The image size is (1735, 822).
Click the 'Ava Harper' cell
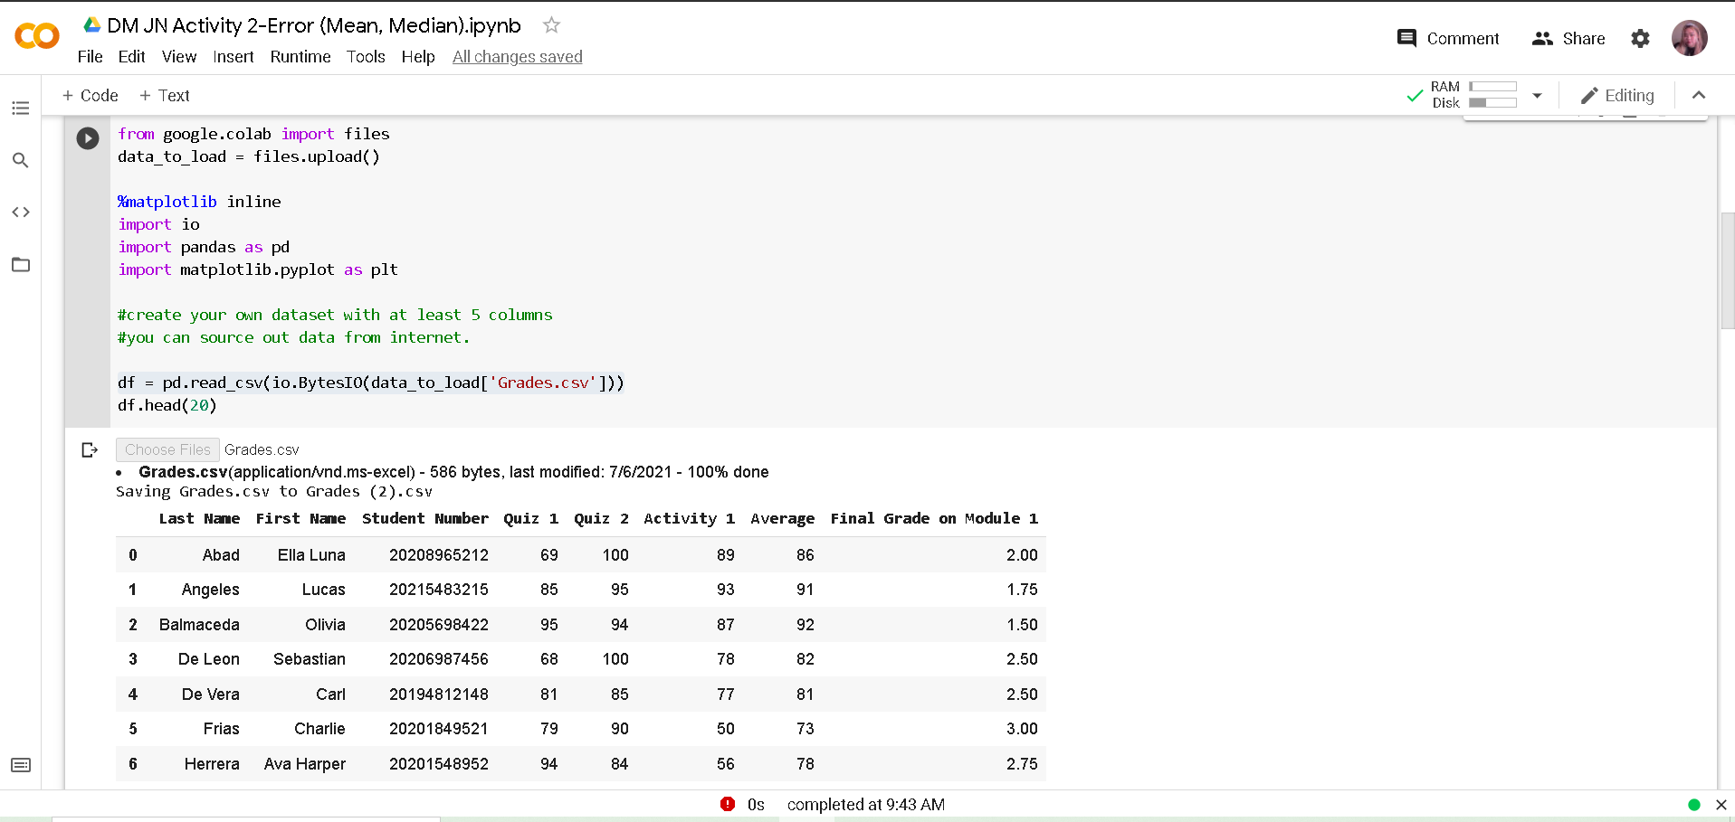click(305, 764)
